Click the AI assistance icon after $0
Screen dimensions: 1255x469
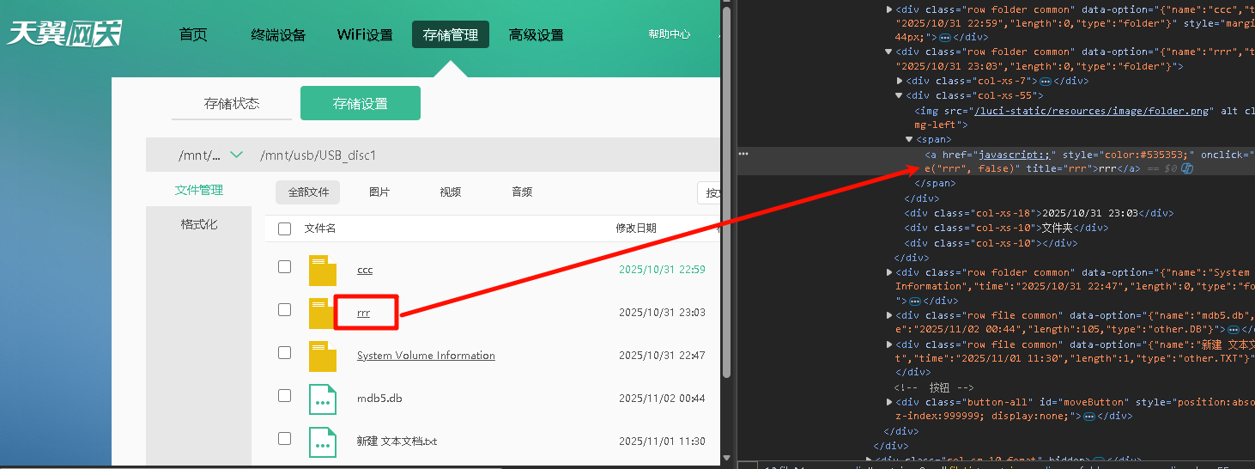(1187, 168)
